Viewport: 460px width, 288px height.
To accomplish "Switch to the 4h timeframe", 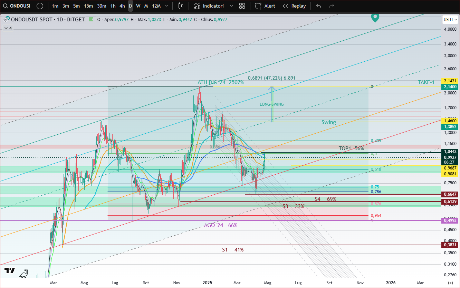I will click(x=122, y=6).
